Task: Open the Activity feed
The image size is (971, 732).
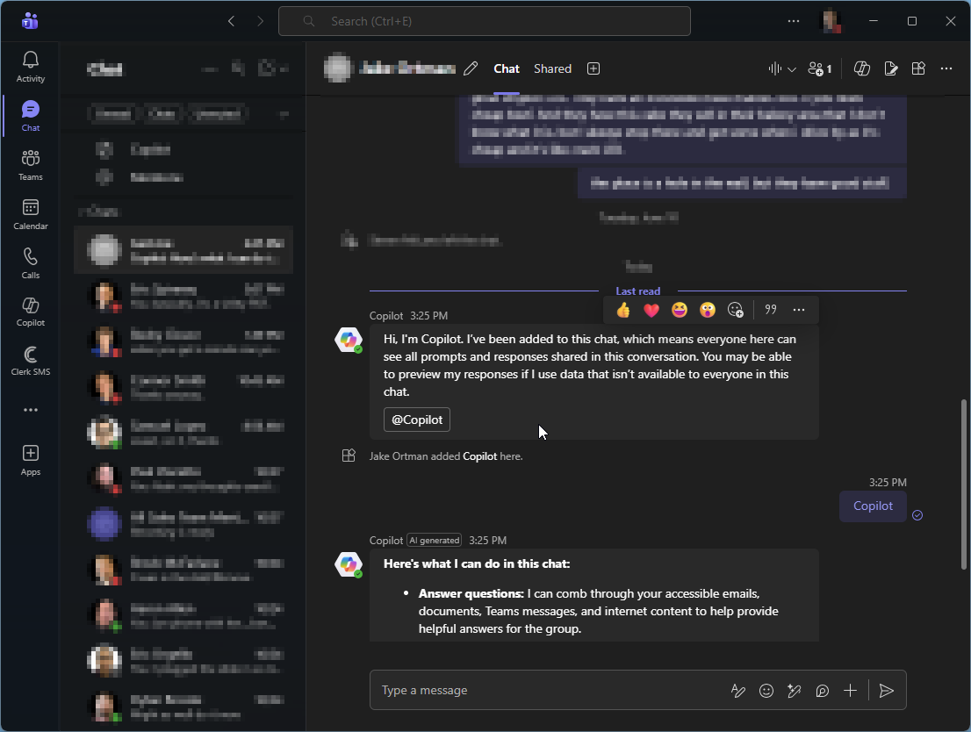Action: [x=31, y=67]
